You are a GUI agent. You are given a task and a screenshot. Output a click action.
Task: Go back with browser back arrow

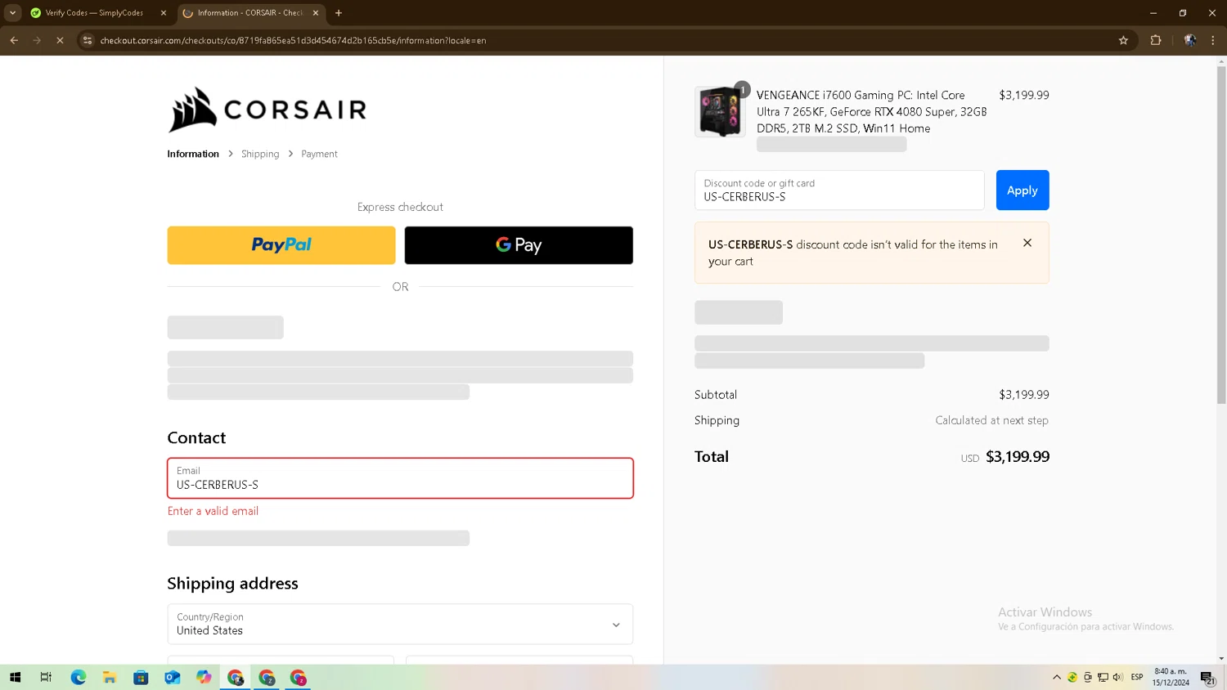tap(14, 40)
